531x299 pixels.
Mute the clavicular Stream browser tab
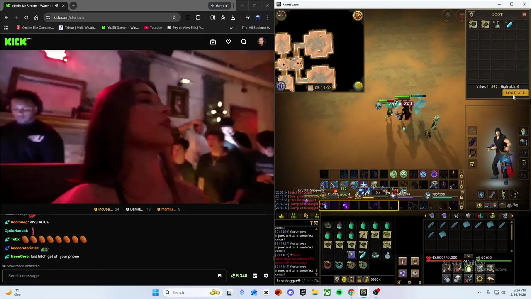[x=56, y=5]
